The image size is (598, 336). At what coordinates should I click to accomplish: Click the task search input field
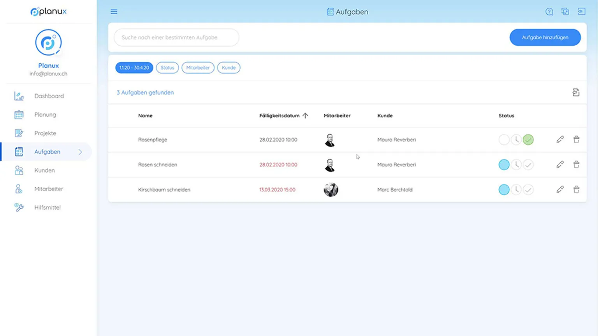click(176, 37)
